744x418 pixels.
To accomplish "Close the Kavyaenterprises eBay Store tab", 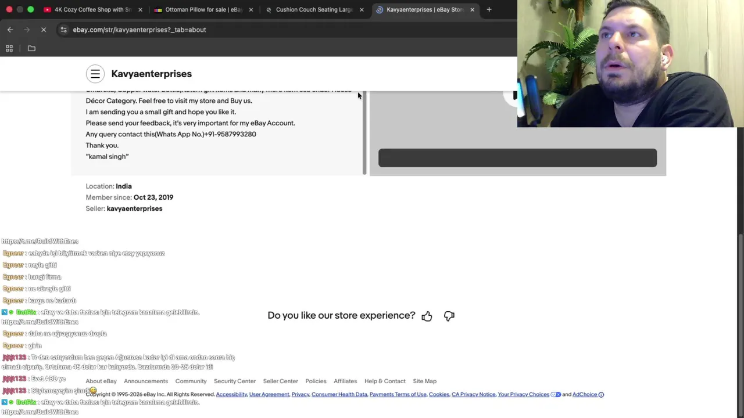I will coord(472,10).
